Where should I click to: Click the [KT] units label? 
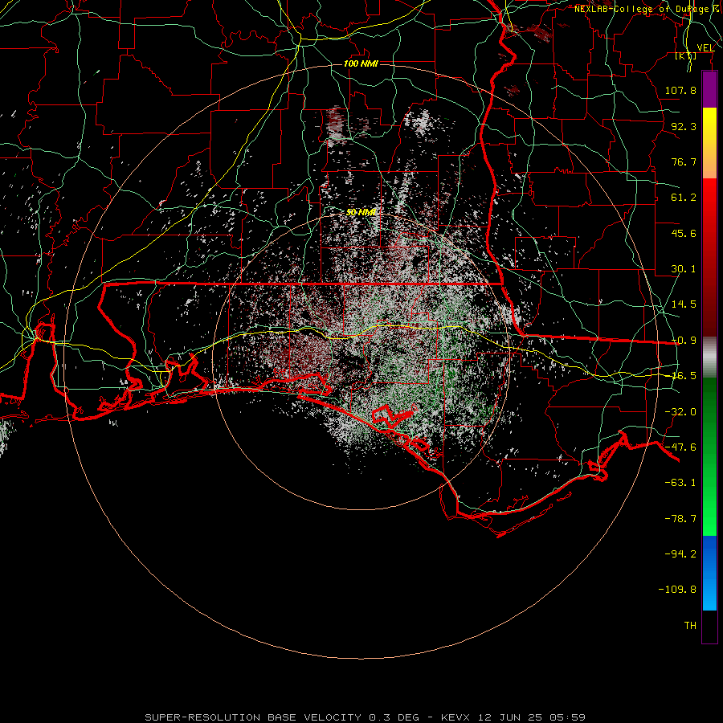[686, 55]
